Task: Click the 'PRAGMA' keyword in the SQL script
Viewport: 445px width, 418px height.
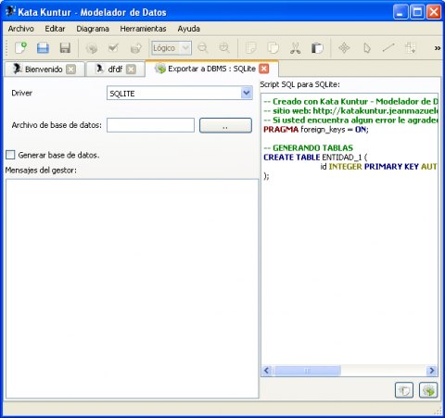Action: (x=281, y=130)
